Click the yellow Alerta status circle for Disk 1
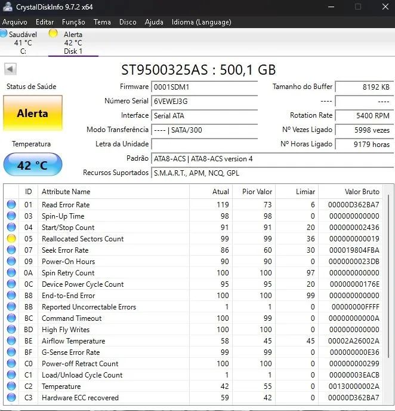This screenshot has height=411, width=395. (53, 33)
